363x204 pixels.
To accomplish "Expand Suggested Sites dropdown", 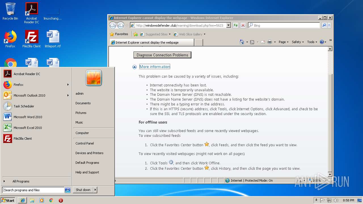I will [170, 34].
